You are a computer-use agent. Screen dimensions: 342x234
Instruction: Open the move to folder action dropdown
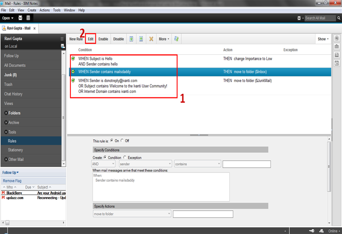coord(132,214)
